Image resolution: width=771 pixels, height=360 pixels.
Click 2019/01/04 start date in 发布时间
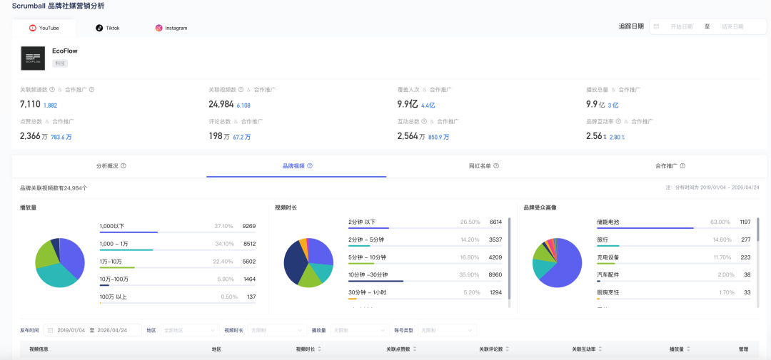pyautogui.click(x=71, y=330)
